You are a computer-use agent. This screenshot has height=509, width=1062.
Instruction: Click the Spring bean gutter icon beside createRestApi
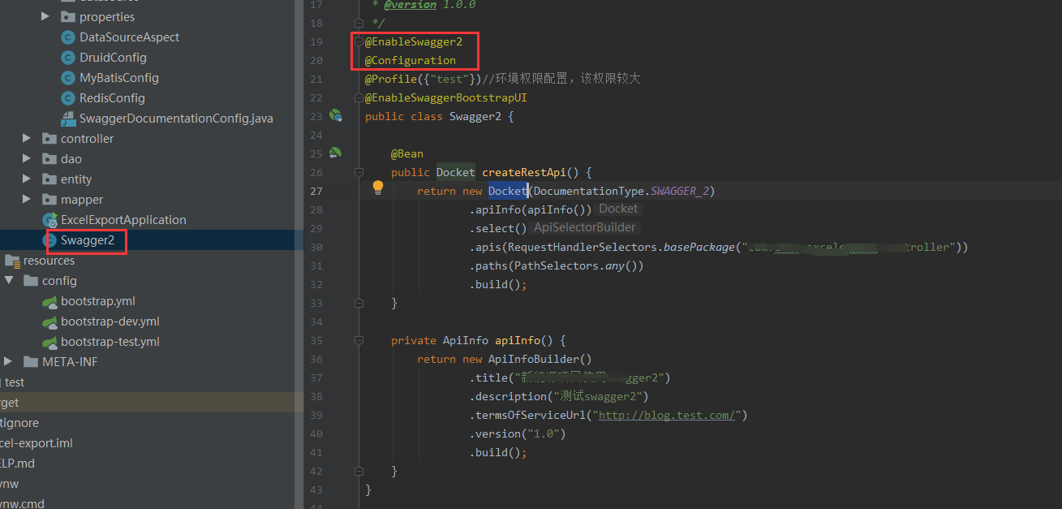point(335,153)
